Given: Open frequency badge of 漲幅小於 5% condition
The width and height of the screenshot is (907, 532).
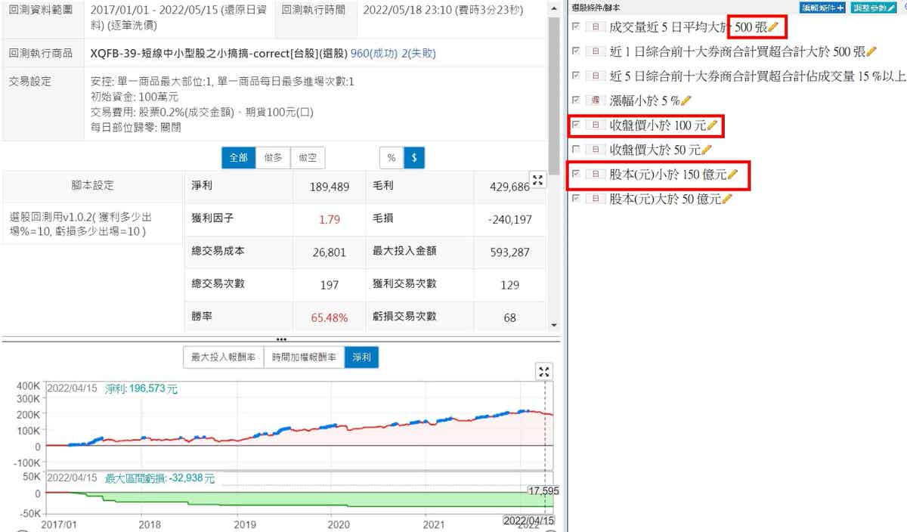Looking at the screenshot, I should pos(595,101).
